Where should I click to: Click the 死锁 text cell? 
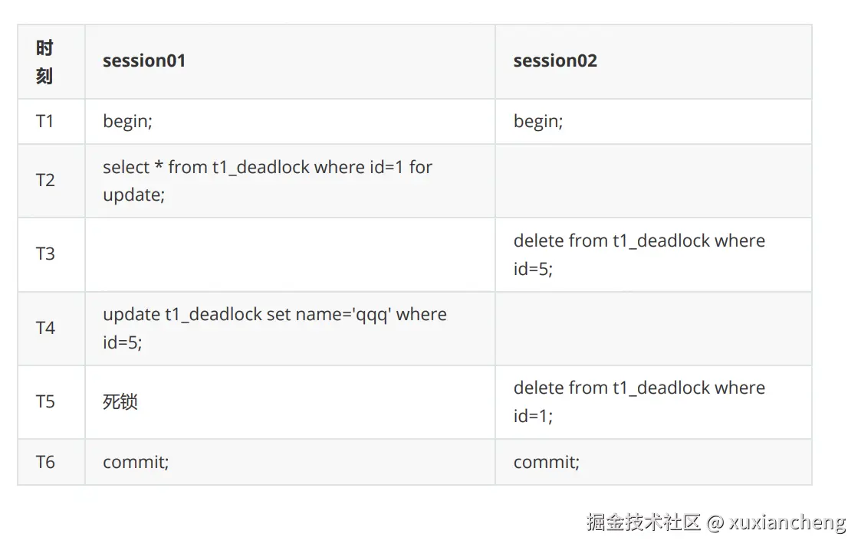pos(120,401)
